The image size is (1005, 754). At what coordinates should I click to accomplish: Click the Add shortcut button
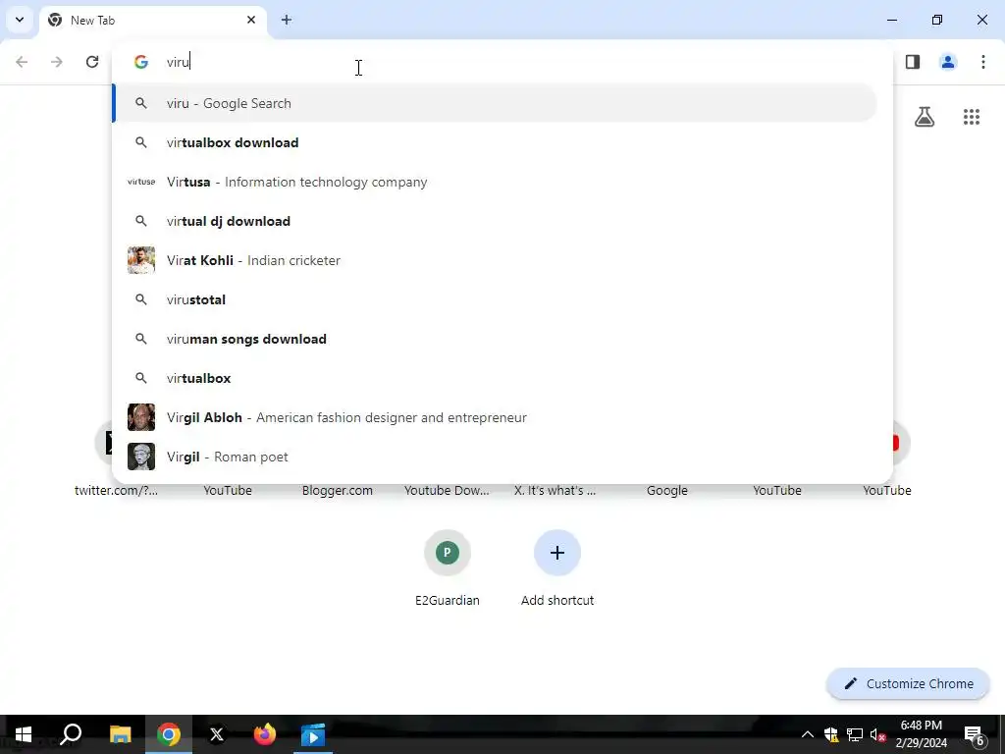point(557,553)
